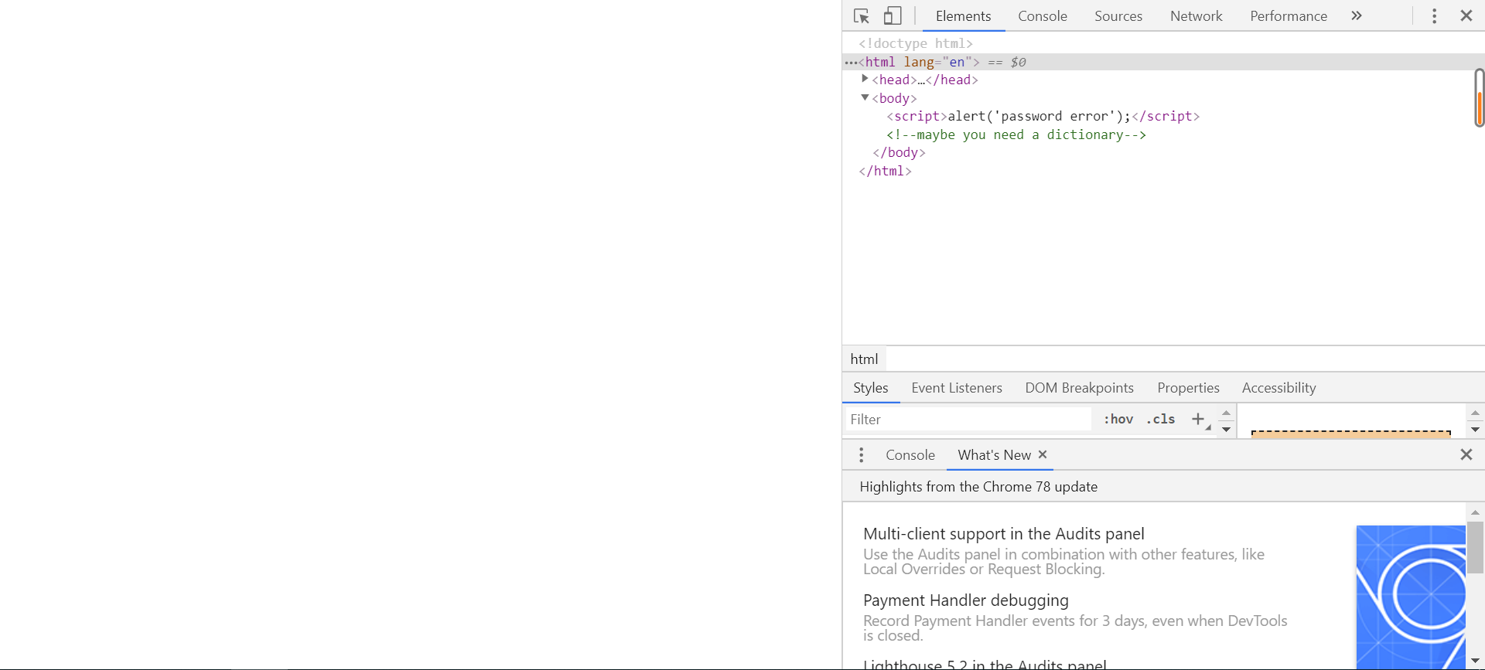Toggle the :hov element state button
The height and width of the screenshot is (670, 1485).
point(1118,419)
